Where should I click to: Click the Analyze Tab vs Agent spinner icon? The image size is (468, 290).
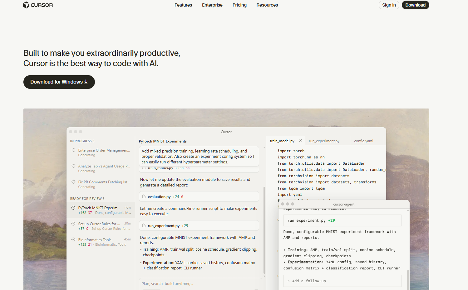[73, 166]
